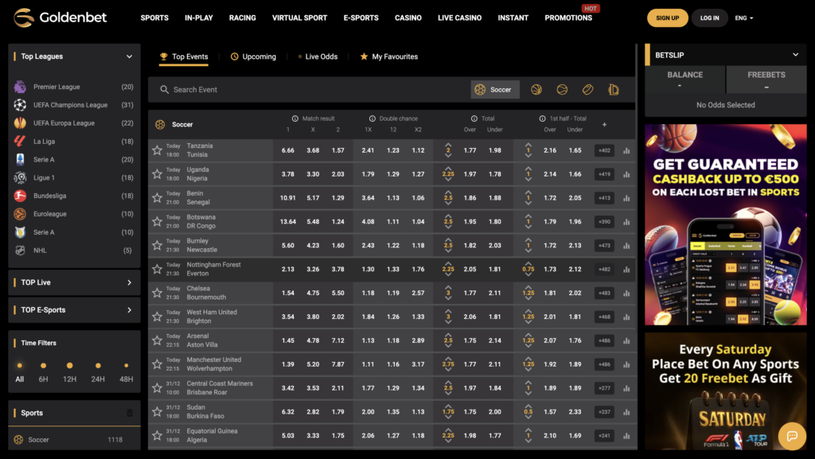Click the LOG IN button
The width and height of the screenshot is (815, 459).
point(709,17)
